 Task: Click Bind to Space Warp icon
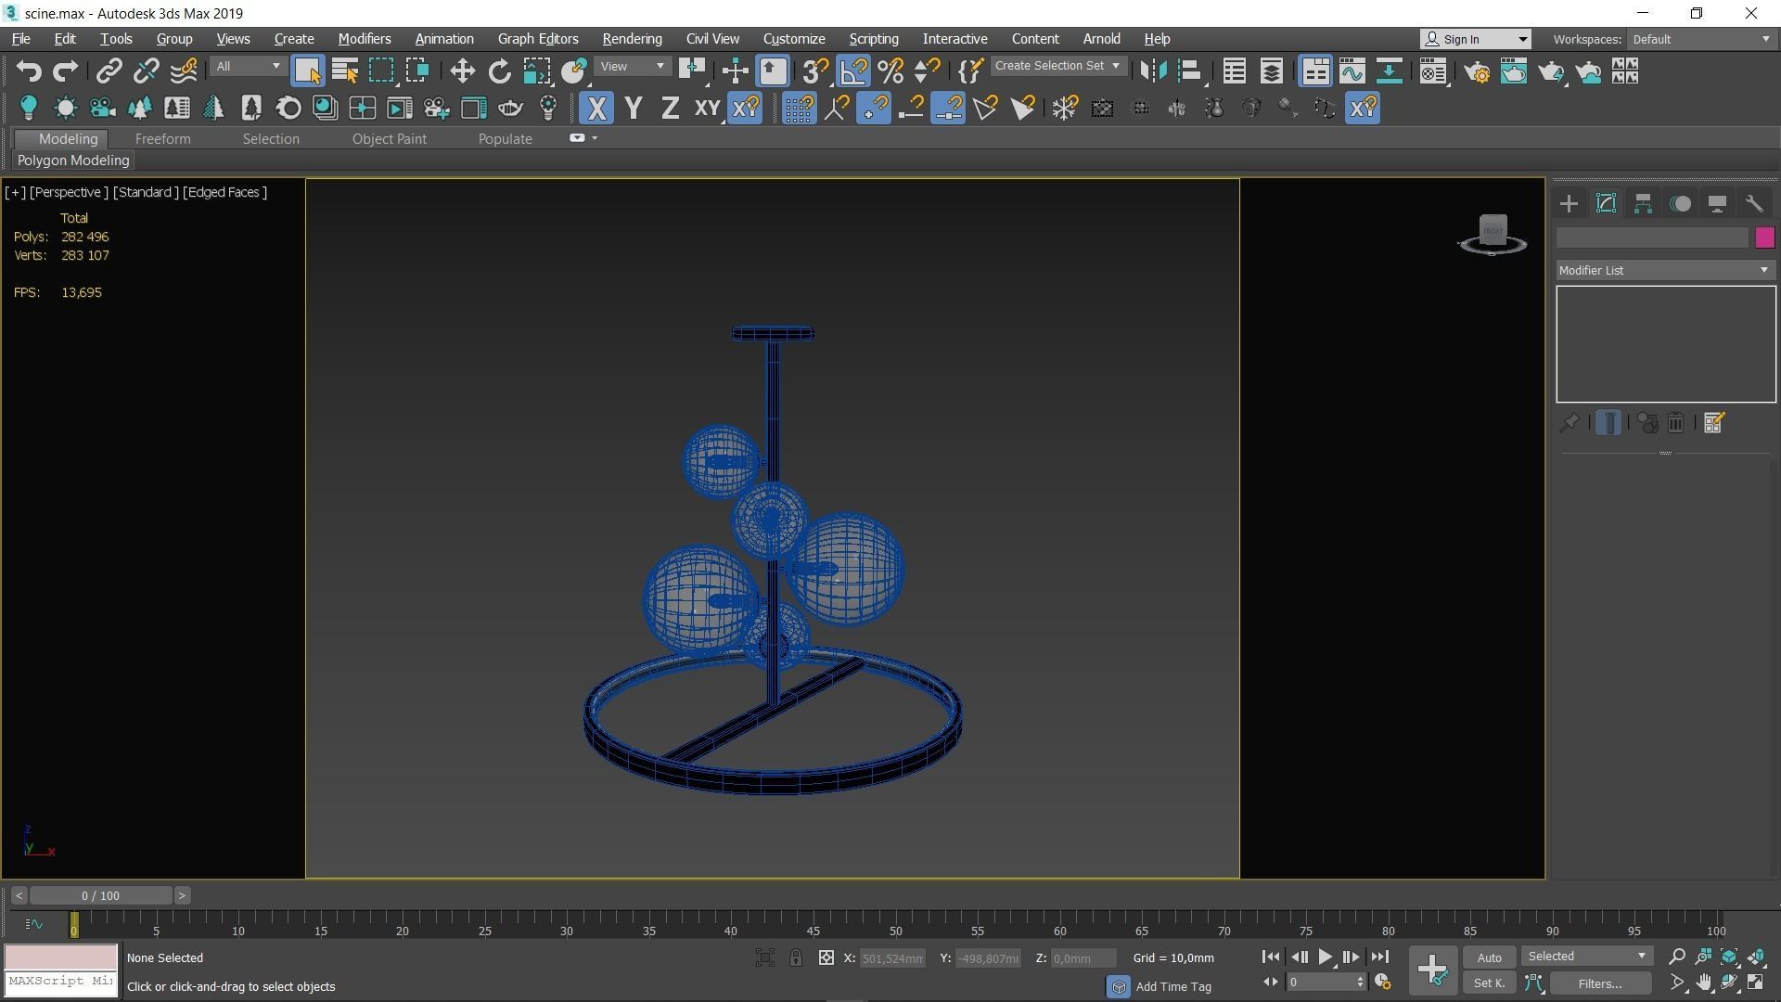click(x=184, y=71)
